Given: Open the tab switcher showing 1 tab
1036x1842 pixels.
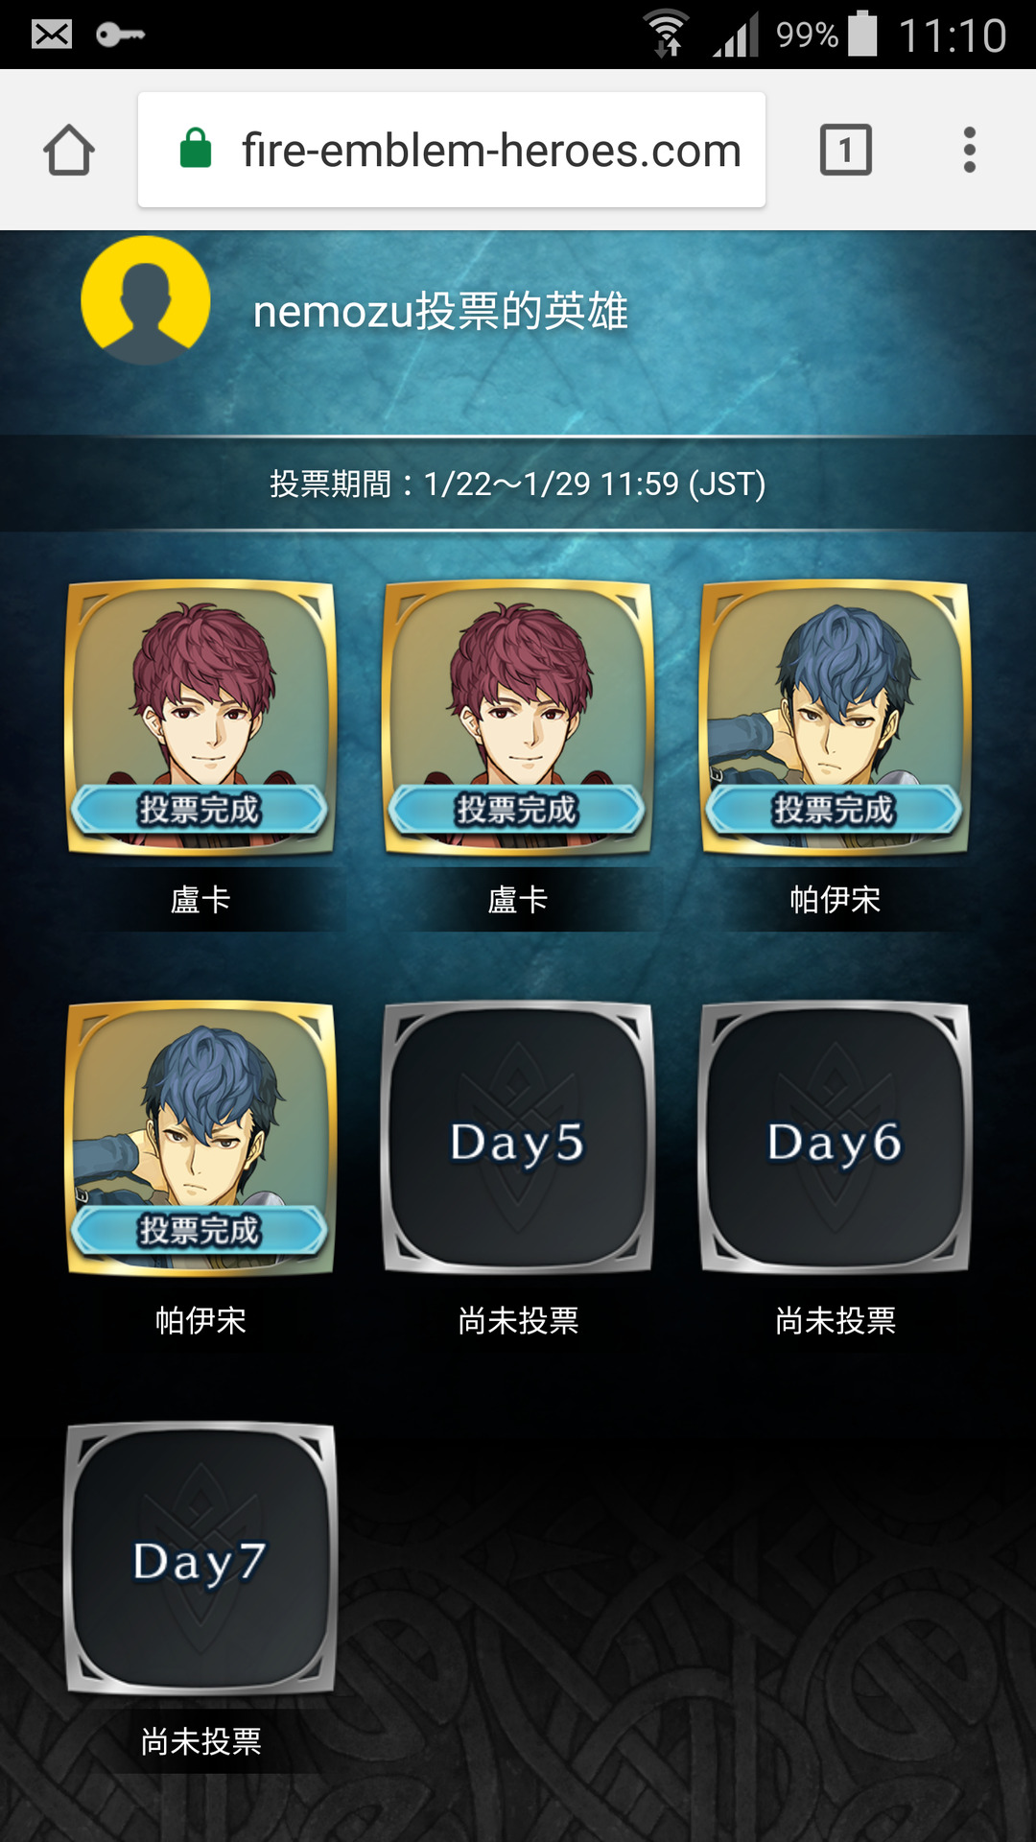Looking at the screenshot, I should (x=846, y=150).
